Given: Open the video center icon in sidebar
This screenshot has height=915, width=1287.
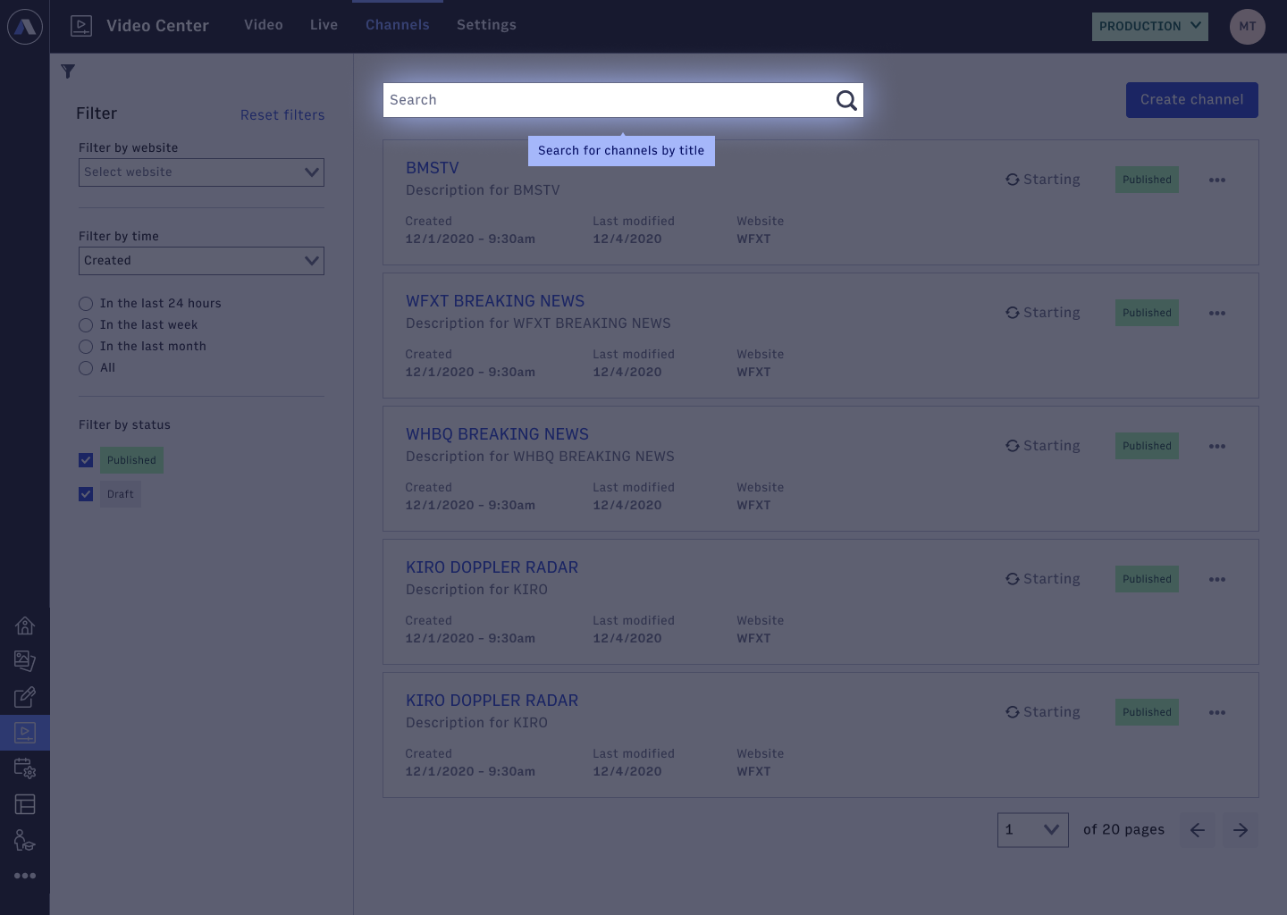Looking at the screenshot, I should pyautogui.click(x=25, y=733).
